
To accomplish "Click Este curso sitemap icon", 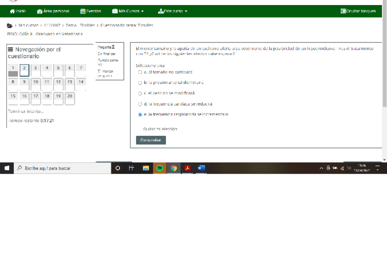I will coord(161,11).
